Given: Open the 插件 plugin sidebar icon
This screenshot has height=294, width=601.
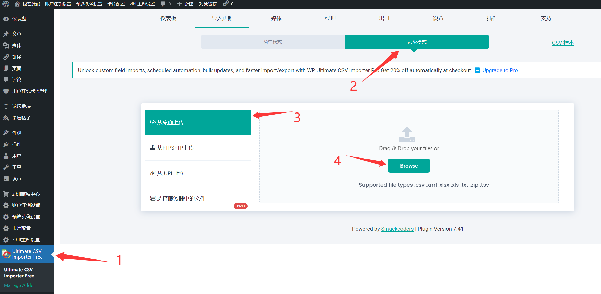Looking at the screenshot, I should [x=6, y=144].
